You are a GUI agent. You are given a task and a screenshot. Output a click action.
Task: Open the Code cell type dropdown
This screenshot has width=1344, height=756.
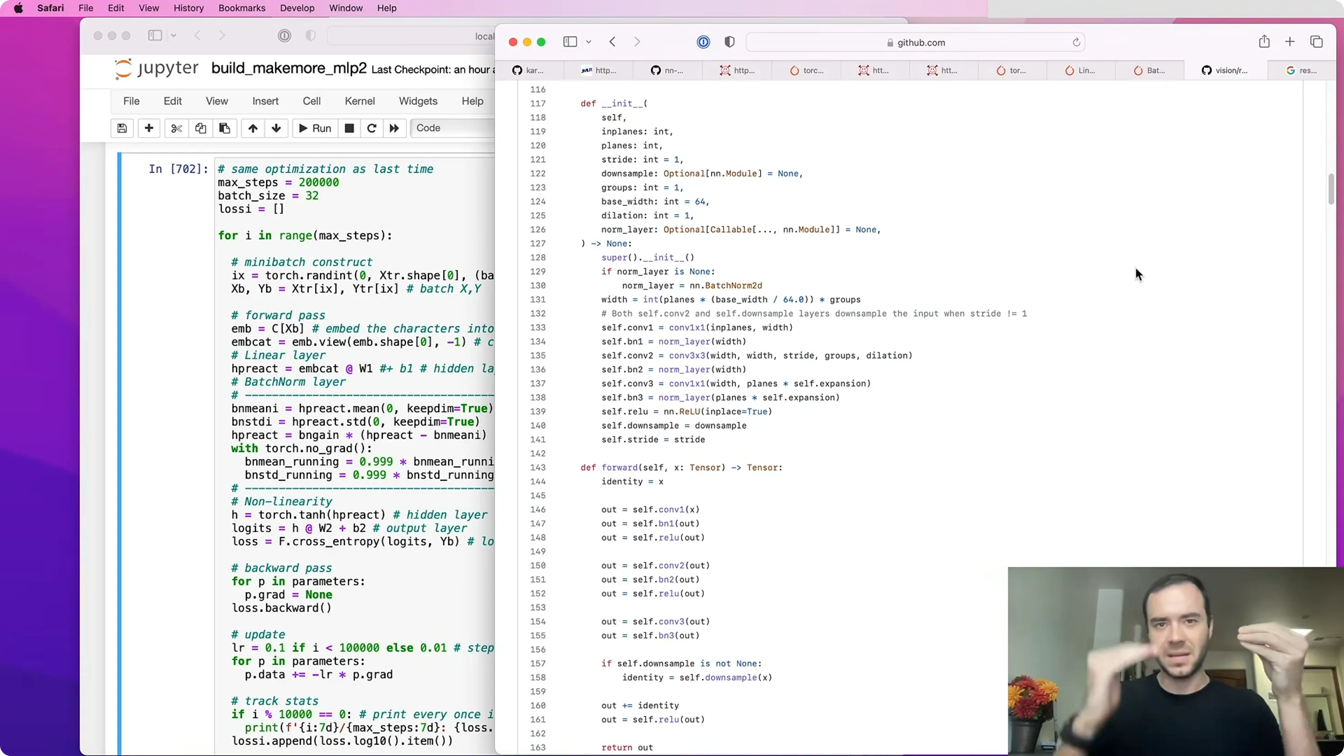[x=453, y=128]
